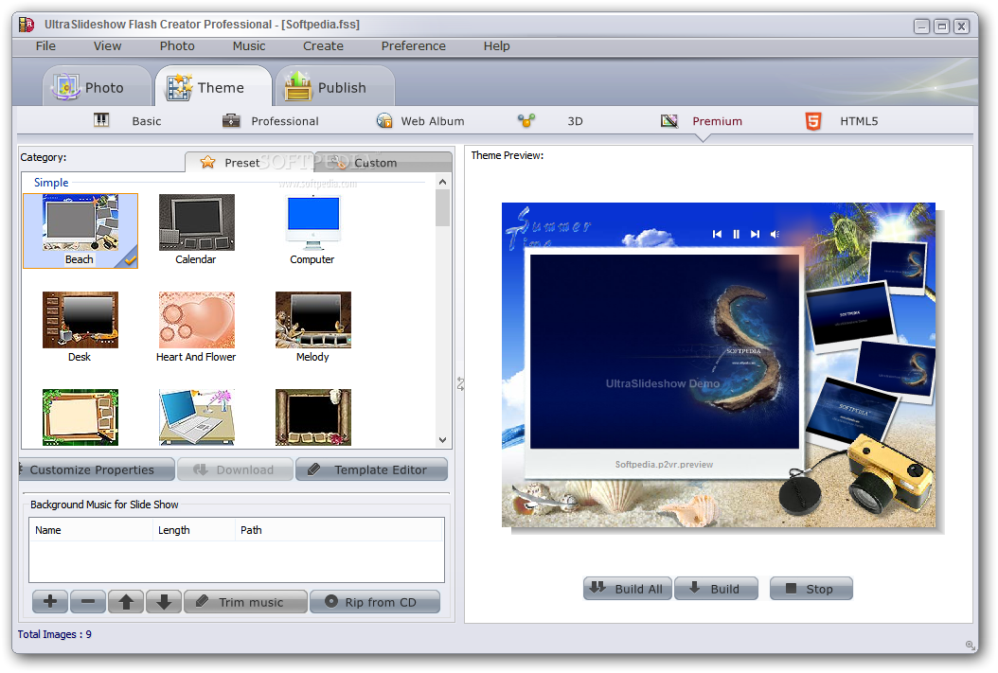This screenshot has height=673, width=998.
Task: Click the HTML5 shield icon
Action: coord(812,121)
